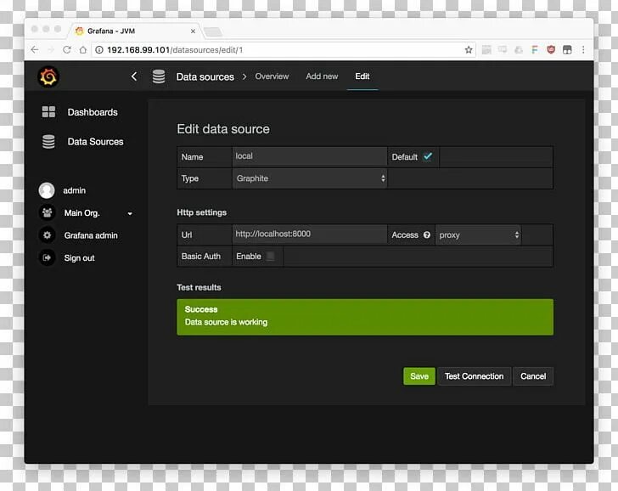Click the Grafana - JVM browser tab
Image resolution: width=618 pixels, height=491 pixels.
pyautogui.click(x=136, y=31)
